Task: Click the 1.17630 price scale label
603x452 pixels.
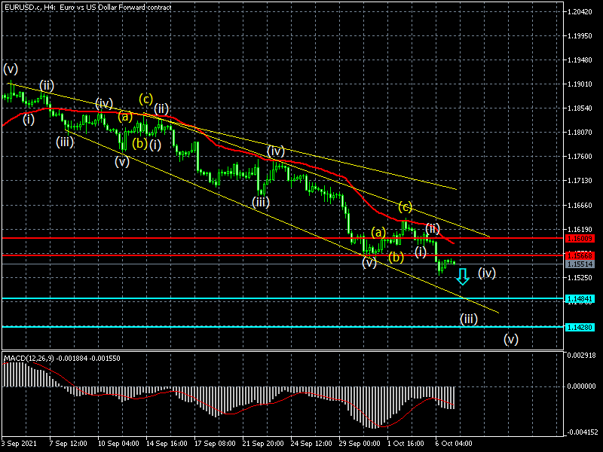Action: pos(580,157)
